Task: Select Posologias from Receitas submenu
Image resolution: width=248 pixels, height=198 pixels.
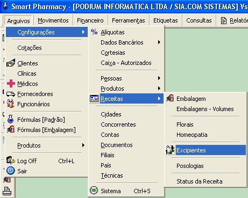Action: (206, 166)
